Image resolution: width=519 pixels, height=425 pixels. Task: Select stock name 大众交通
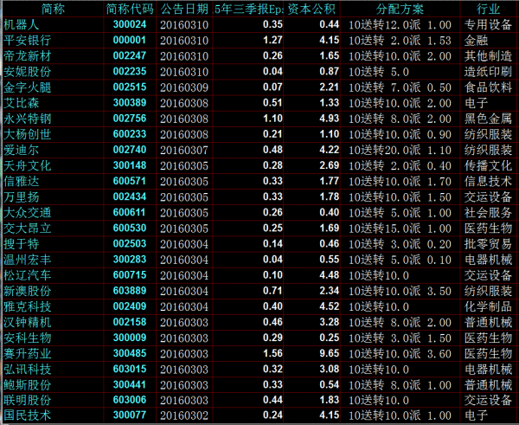click(27, 212)
